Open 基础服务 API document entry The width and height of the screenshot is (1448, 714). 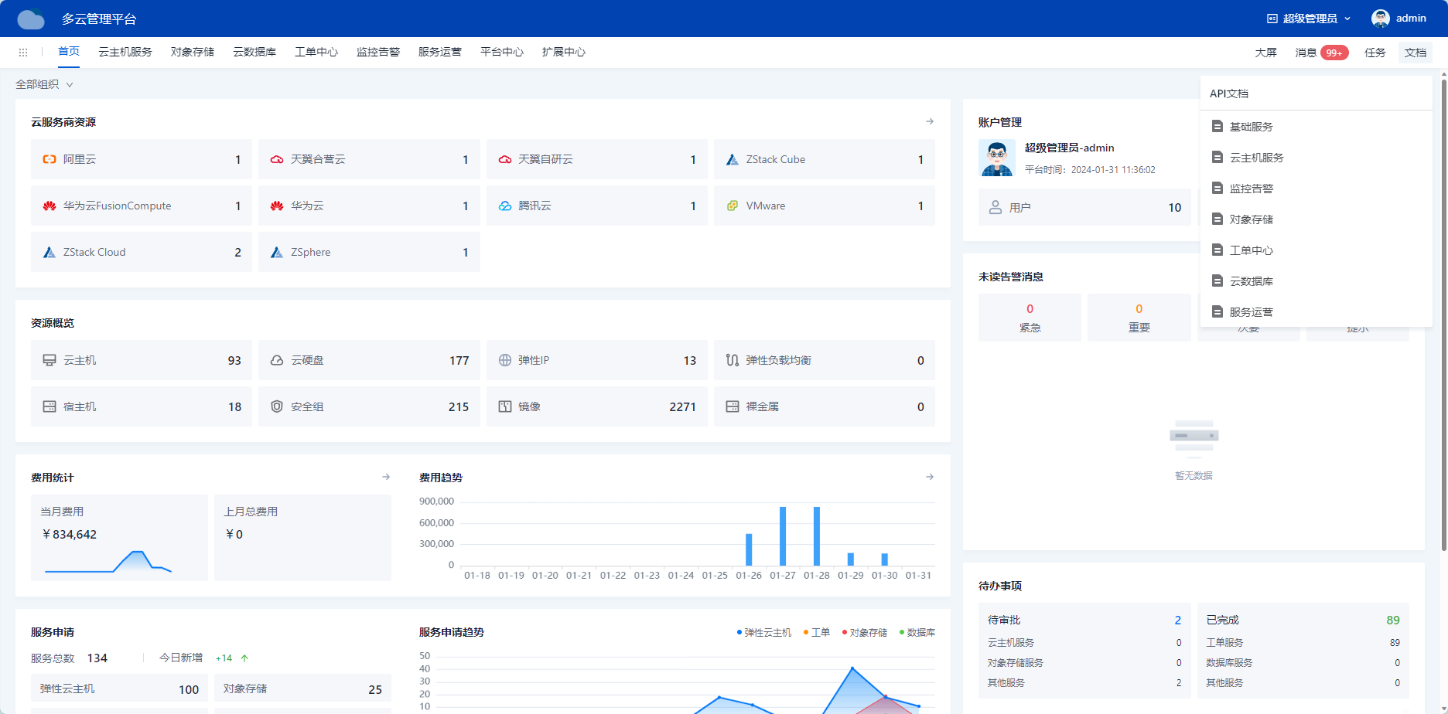(x=1251, y=127)
